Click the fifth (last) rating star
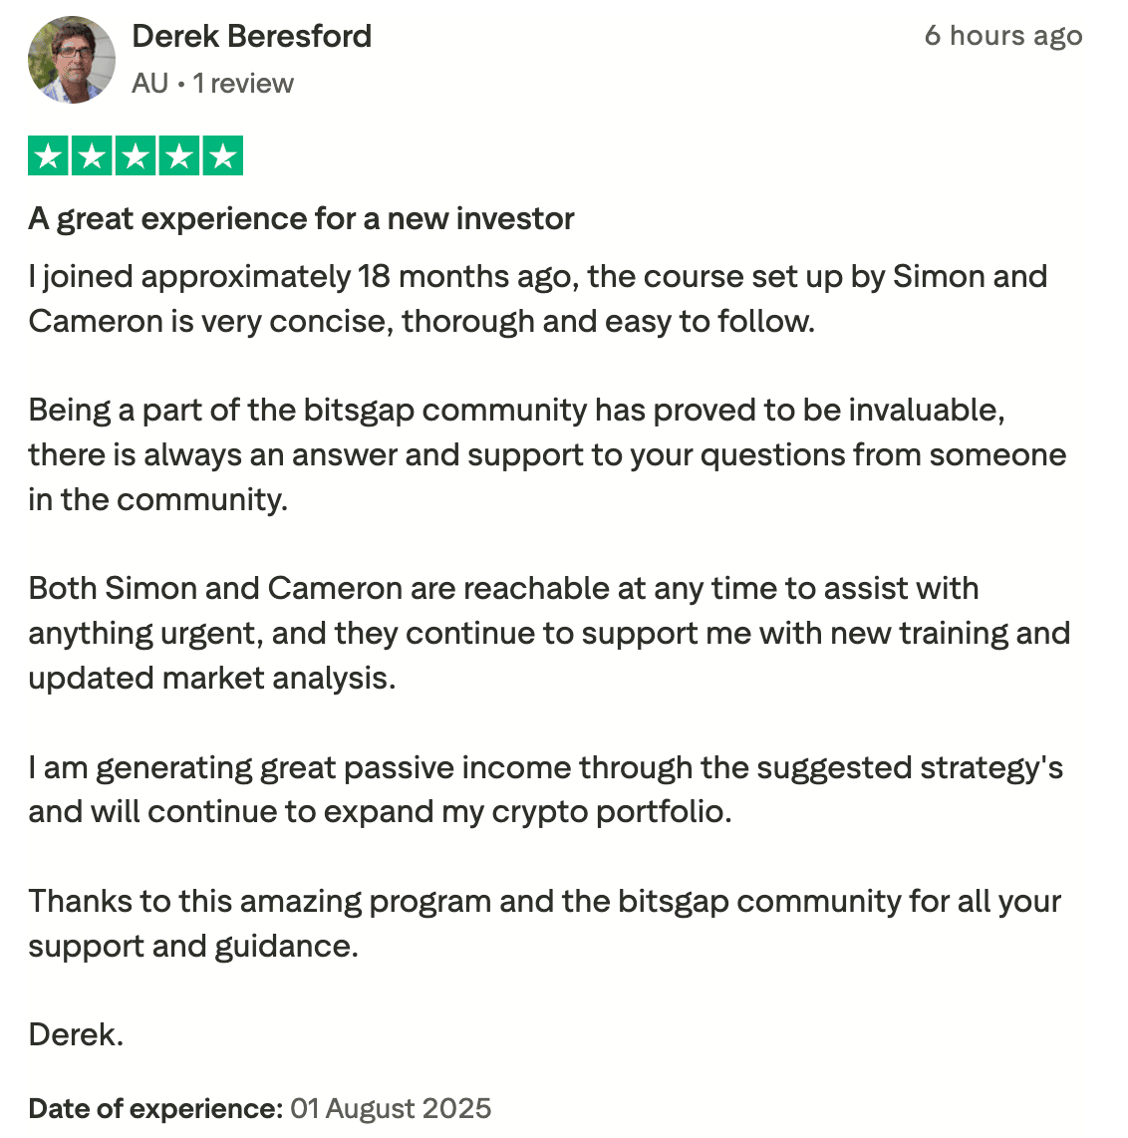The width and height of the screenshot is (1128, 1138). [x=223, y=156]
